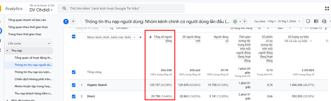Viewport: 331px width, 101px height.
Task: Open Thu nạp khách hàng tiềm n... report
Action: pyautogui.click(x=33, y=93)
